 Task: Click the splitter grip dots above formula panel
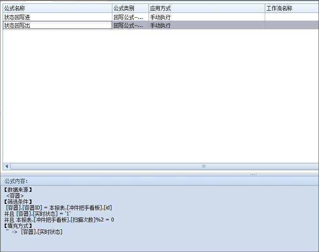(253, 175)
